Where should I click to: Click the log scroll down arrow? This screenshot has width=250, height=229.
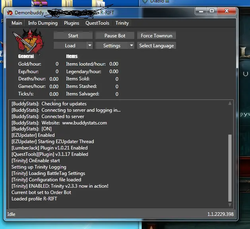(230, 205)
